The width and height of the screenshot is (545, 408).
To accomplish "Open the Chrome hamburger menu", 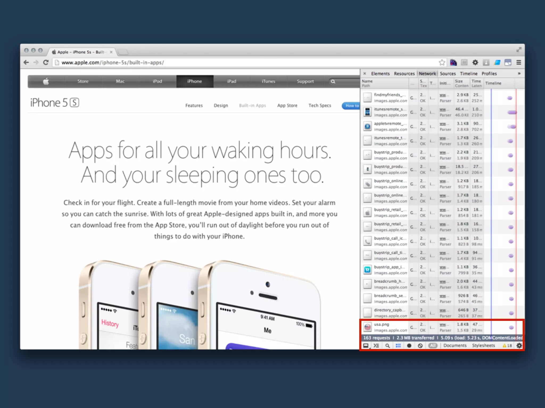I will coord(519,62).
